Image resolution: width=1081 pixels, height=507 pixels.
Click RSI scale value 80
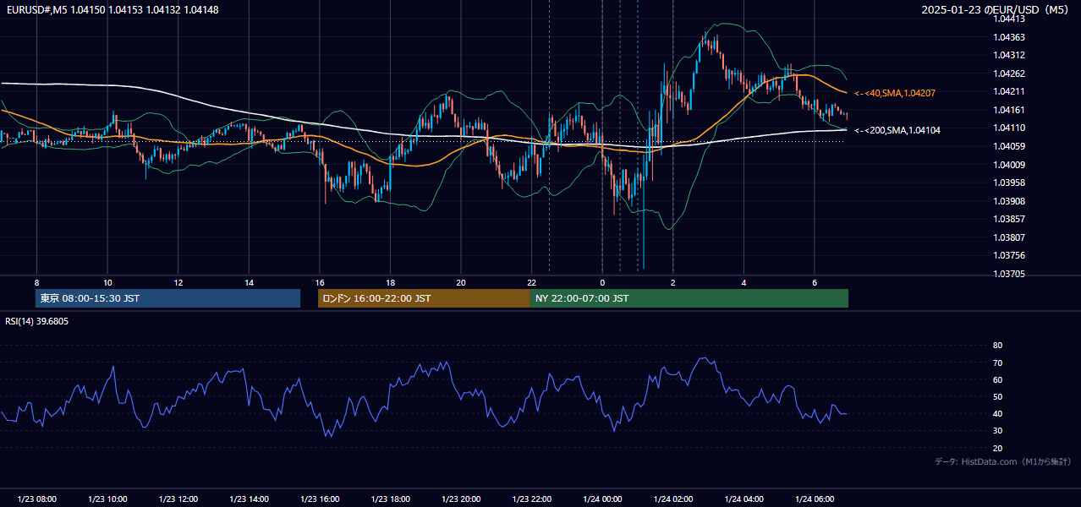click(997, 346)
